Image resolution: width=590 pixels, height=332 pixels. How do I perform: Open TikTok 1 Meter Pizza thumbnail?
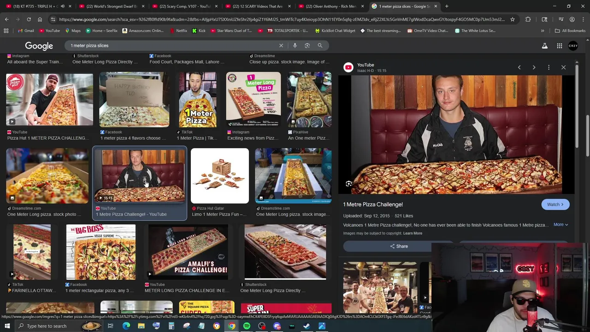point(197,100)
